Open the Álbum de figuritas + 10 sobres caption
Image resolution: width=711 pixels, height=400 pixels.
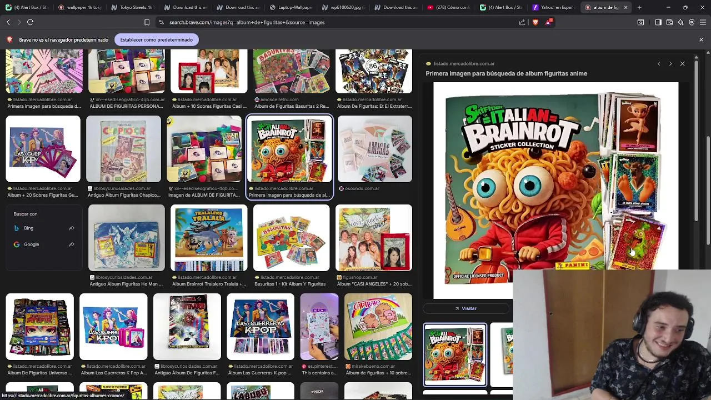(378, 373)
